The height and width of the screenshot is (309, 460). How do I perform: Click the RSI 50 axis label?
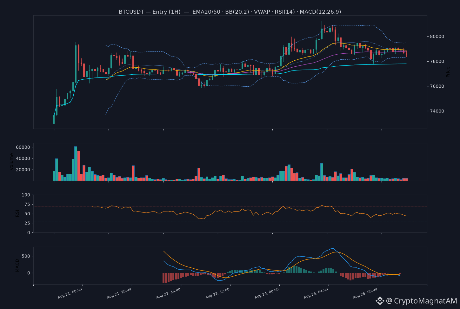click(27, 214)
